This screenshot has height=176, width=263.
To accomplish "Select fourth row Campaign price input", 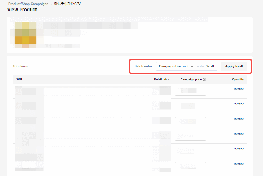I will pyautogui.click(x=190, y=136).
